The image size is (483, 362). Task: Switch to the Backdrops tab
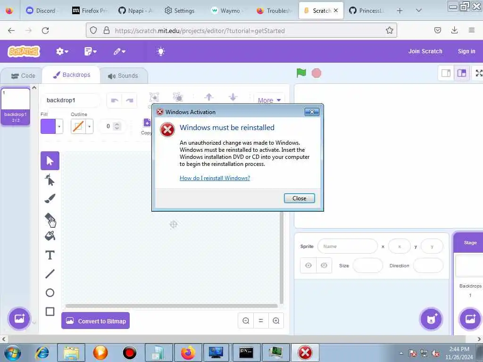tap(72, 75)
